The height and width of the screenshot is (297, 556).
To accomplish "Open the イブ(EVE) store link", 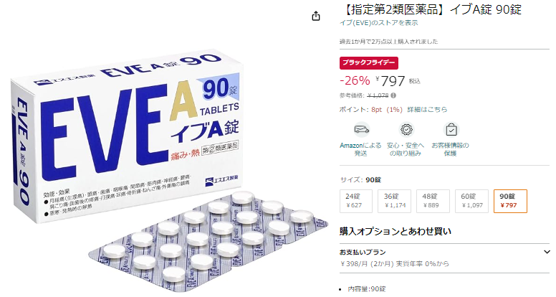I will click(379, 23).
